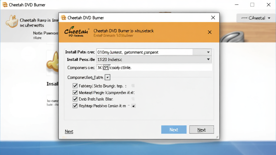Uncheck the first component checkbox 'Fehbtey'
This screenshot has width=276, height=155.
pos(75,86)
